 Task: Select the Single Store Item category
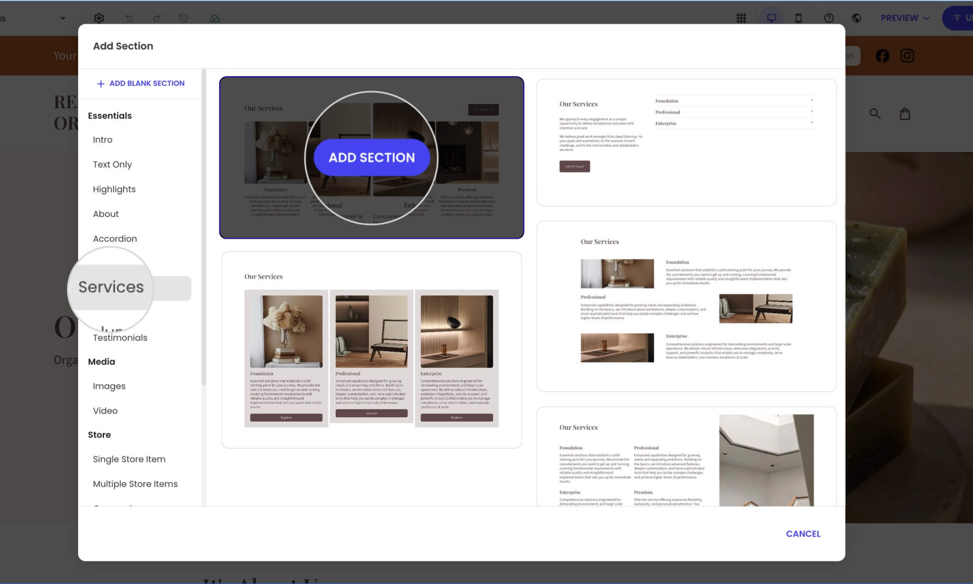coord(129,459)
